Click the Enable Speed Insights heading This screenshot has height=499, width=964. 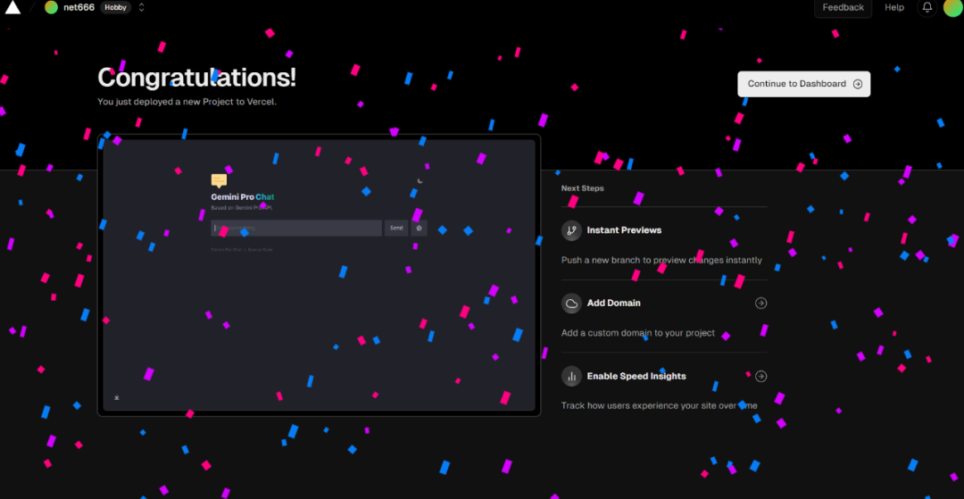[636, 376]
